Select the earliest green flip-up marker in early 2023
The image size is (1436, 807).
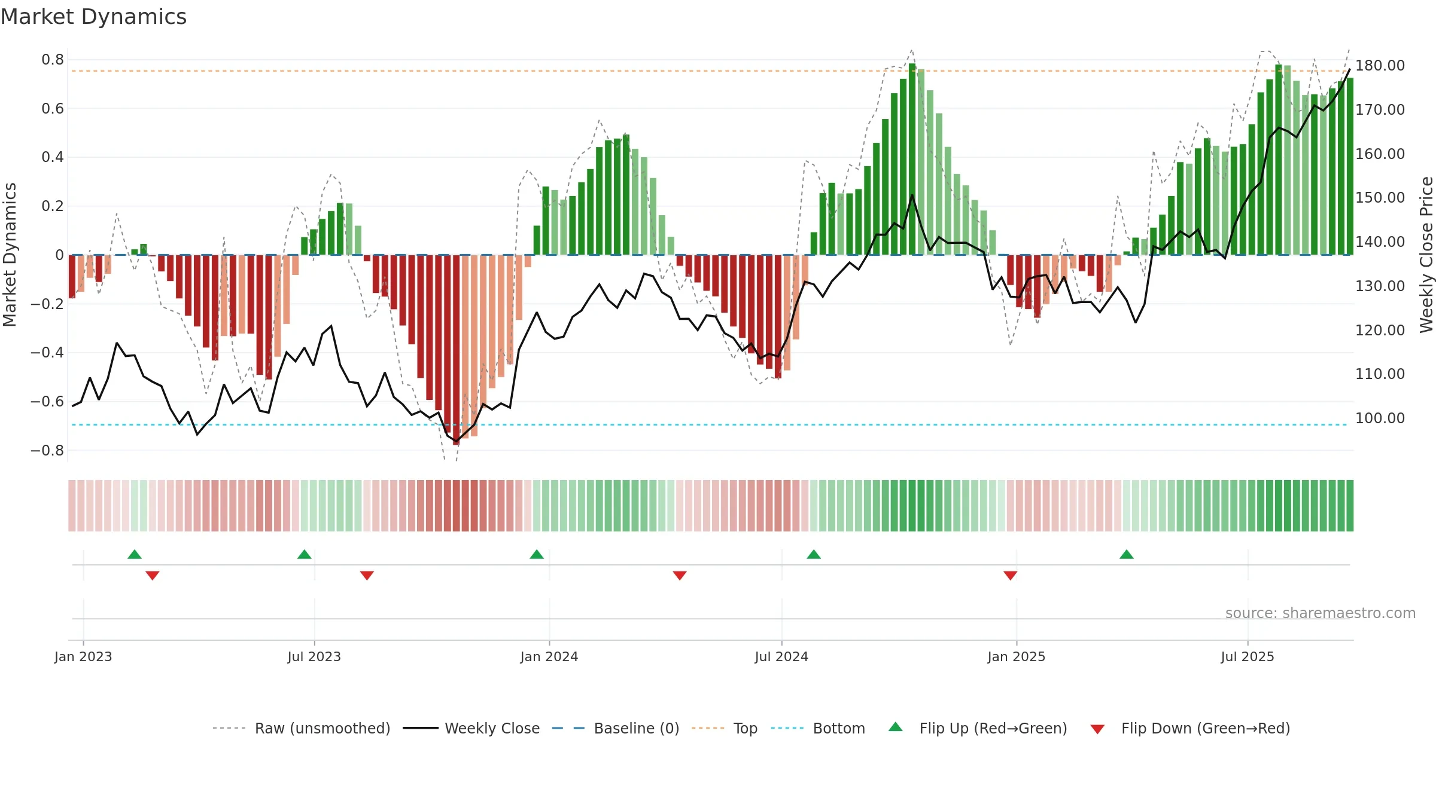[135, 554]
